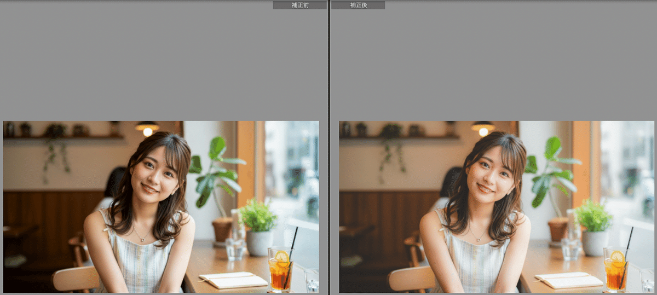Click the window area in the before photo
This screenshot has width=657, height=295.
click(291, 164)
